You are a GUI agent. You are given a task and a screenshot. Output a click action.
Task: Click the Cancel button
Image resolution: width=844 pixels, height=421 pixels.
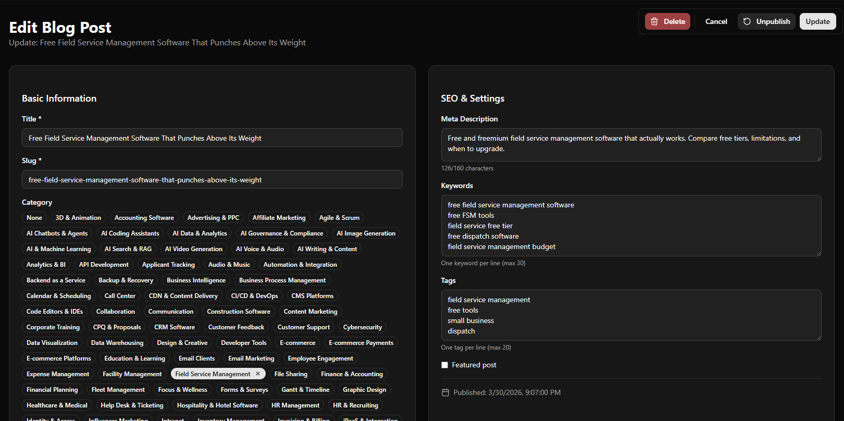(716, 21)
